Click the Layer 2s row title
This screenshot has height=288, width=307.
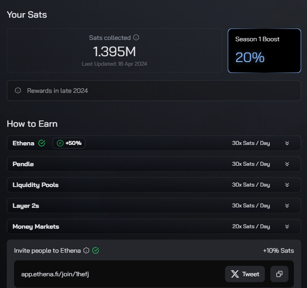pos(26,206)
